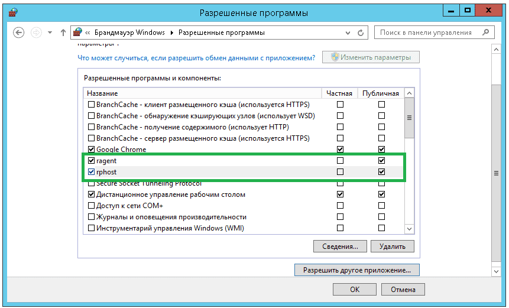The image size is (509, 308).
Task: Open the link about risks of allowing apps
Action: (197, 58)
